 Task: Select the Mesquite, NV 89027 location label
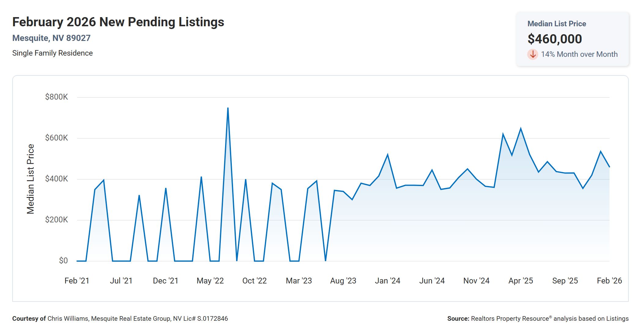pos(51,38)
